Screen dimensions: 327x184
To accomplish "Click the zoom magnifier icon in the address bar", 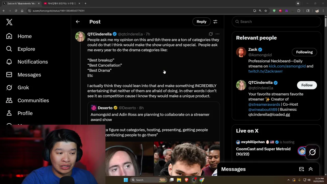I will (260, 11).
